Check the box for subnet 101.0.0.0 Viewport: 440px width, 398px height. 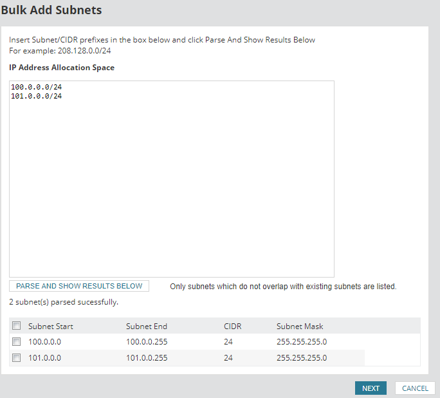point(17,358)
